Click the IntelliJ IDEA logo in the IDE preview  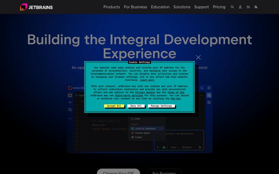pos(70,88)
